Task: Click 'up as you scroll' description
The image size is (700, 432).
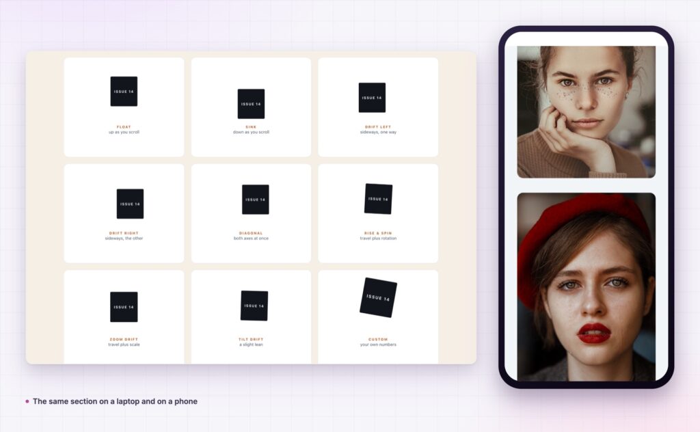Action: point(124,132)
